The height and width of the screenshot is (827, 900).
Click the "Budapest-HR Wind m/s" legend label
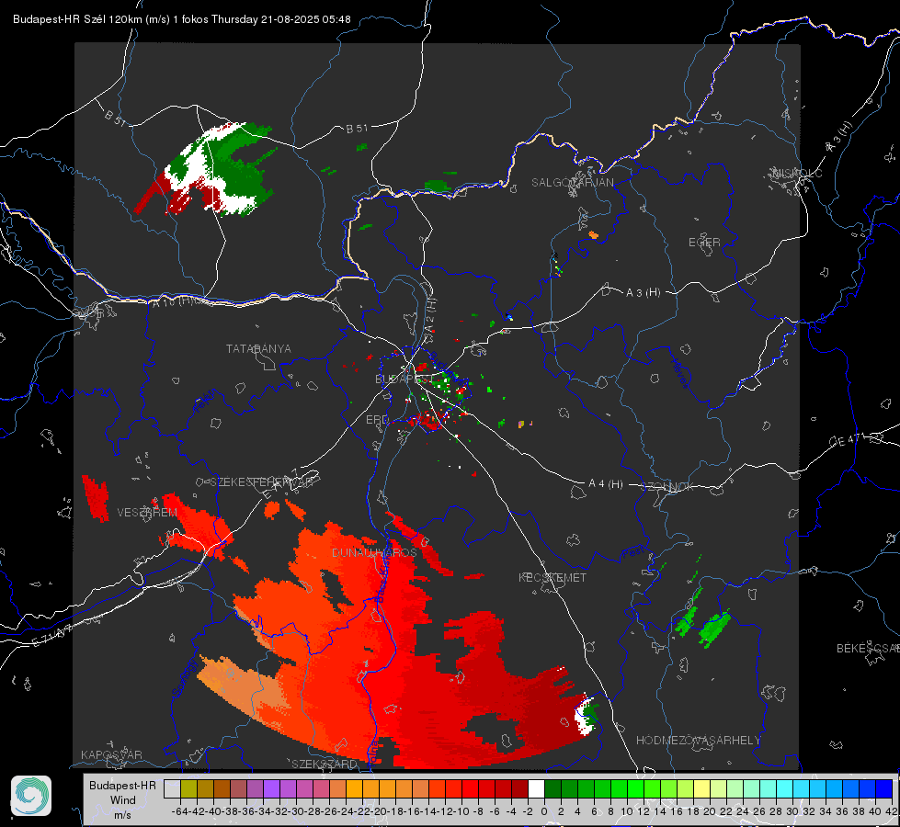tap(123, 799)
